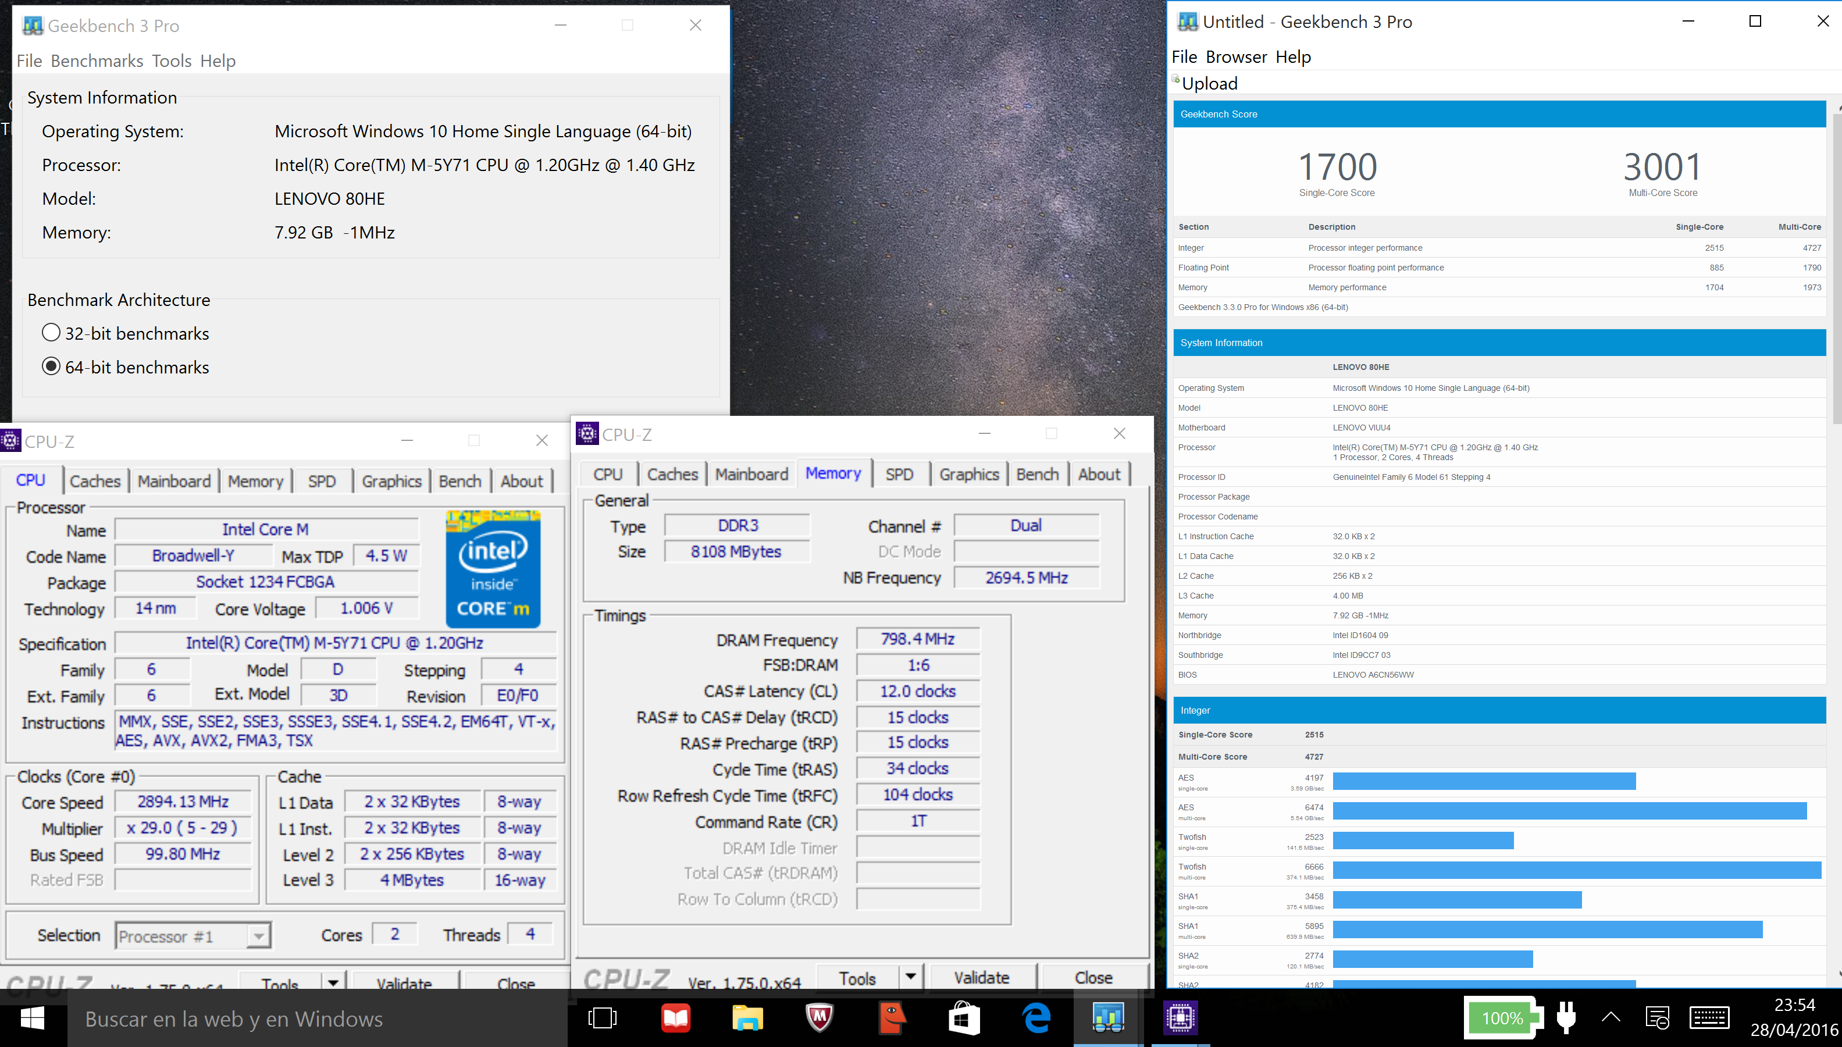Switch to Bench tab in left CPU-Z
This screenshot has height=1047, width=1842.
point(460,481)
